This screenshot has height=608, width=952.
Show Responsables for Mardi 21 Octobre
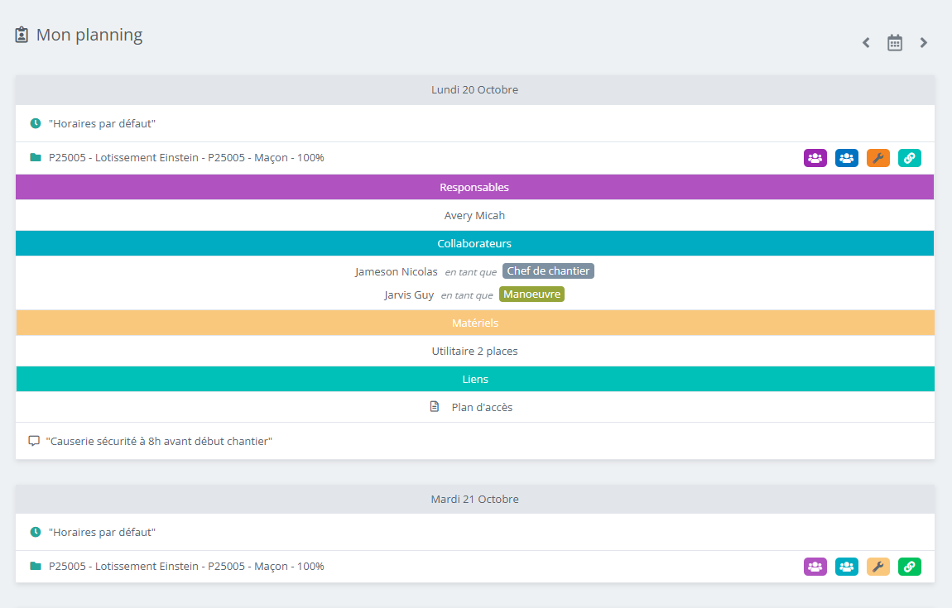coord(815,567)
